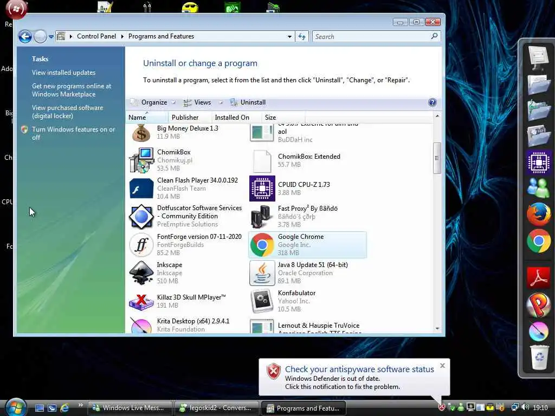Open the Views dropdown arrow
Screen dimensions: 555x416
tap(221, 102)
